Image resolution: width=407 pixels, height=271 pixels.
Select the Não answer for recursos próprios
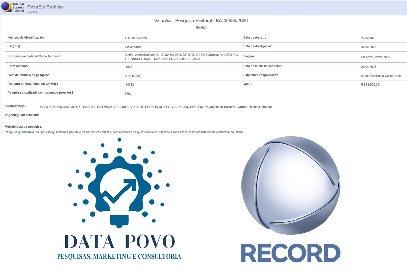coord(128,93)
